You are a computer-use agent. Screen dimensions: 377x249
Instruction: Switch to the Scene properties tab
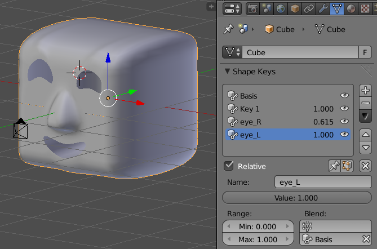click(267, 8)
